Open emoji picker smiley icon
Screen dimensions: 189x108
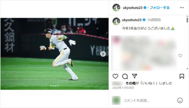pos(180,100)
